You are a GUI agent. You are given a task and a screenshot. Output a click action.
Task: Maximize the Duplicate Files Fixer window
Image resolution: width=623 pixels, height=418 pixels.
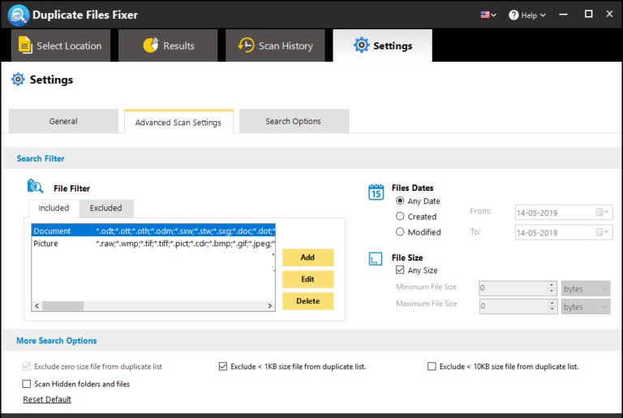588,15
